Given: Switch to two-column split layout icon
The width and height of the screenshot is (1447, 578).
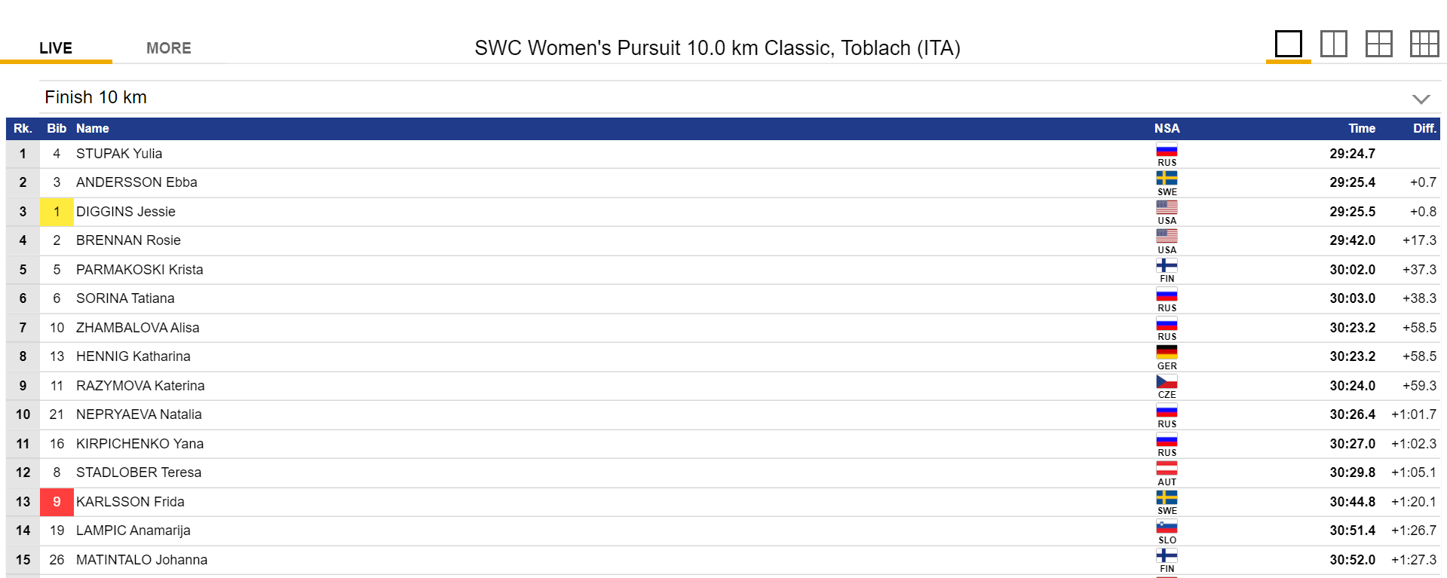Looking at the screenshot, I should [1333, 44].
